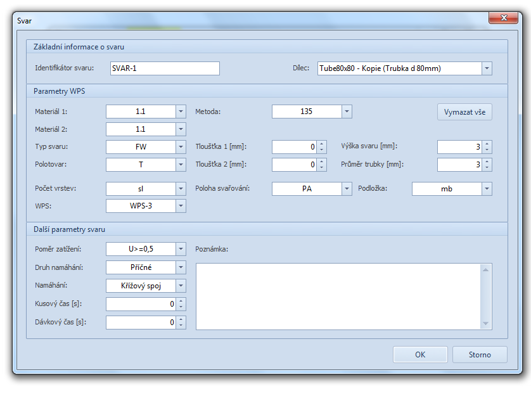The width and height of the screenshot is (531, 403).
Task: Click the Dávkový čas input field
Action: pyautogui.click(x=141, y=322)
